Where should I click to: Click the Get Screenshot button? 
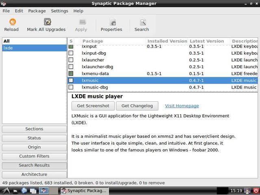[93, 106]
